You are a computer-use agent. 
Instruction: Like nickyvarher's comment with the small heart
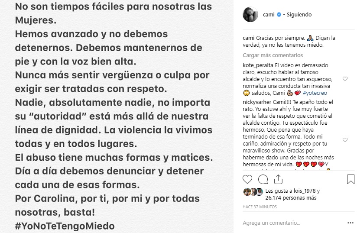point(345,140)
